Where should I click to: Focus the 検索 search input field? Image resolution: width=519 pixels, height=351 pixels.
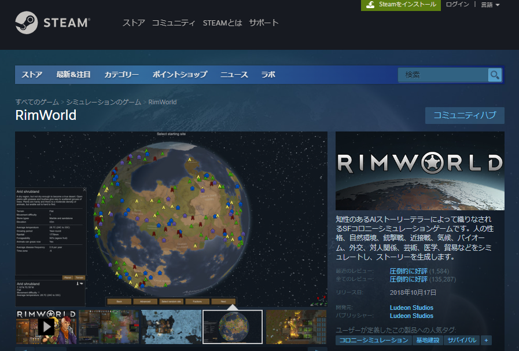(443, 75)
